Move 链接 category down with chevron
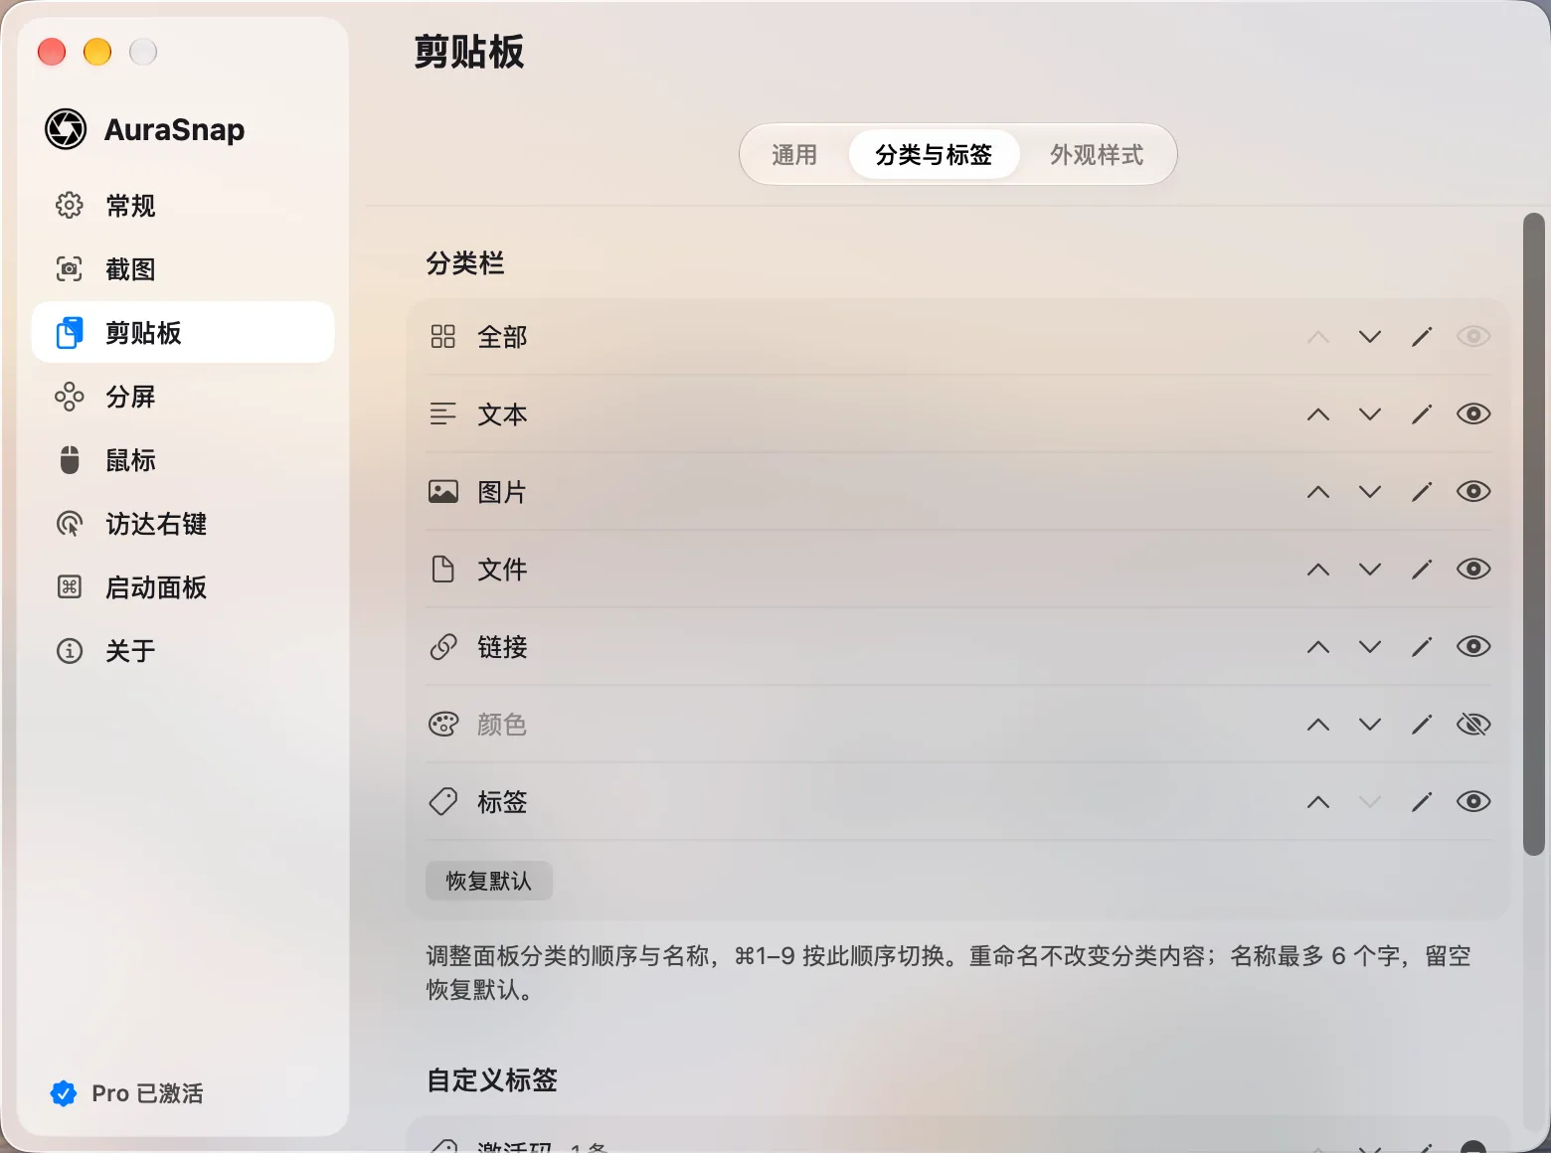 coord(1370,647)
